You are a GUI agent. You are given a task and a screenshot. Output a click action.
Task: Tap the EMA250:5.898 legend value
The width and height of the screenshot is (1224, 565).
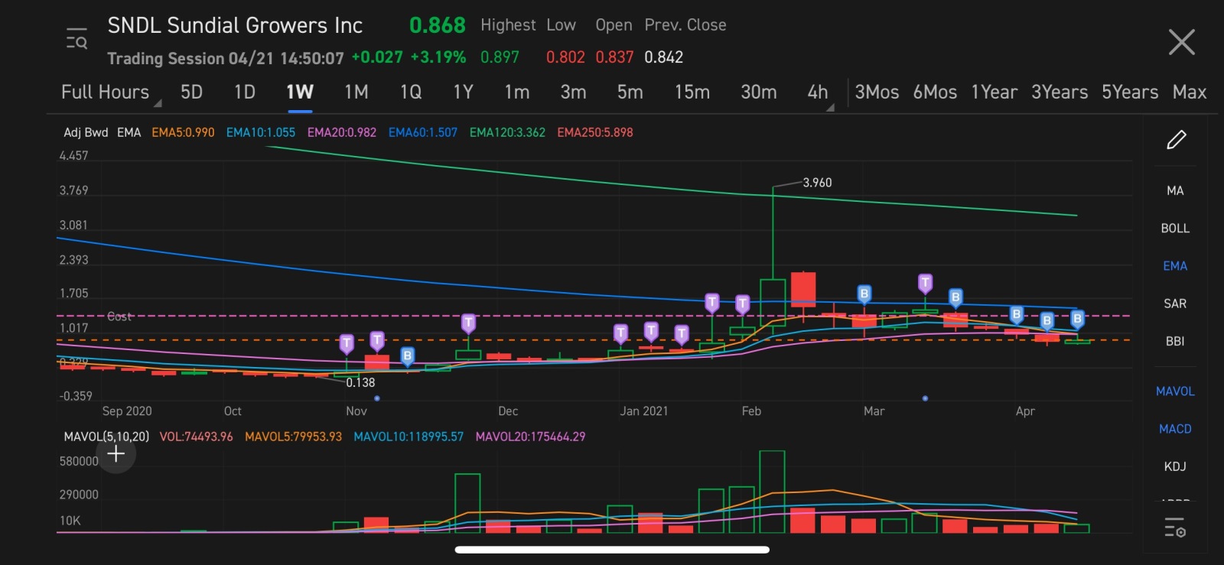[x=595, y=132]
